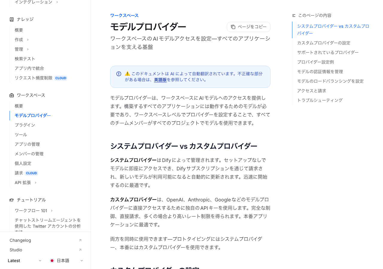
Task: Open the 英語版 link in the notice
Action: (x=160, y=80)
